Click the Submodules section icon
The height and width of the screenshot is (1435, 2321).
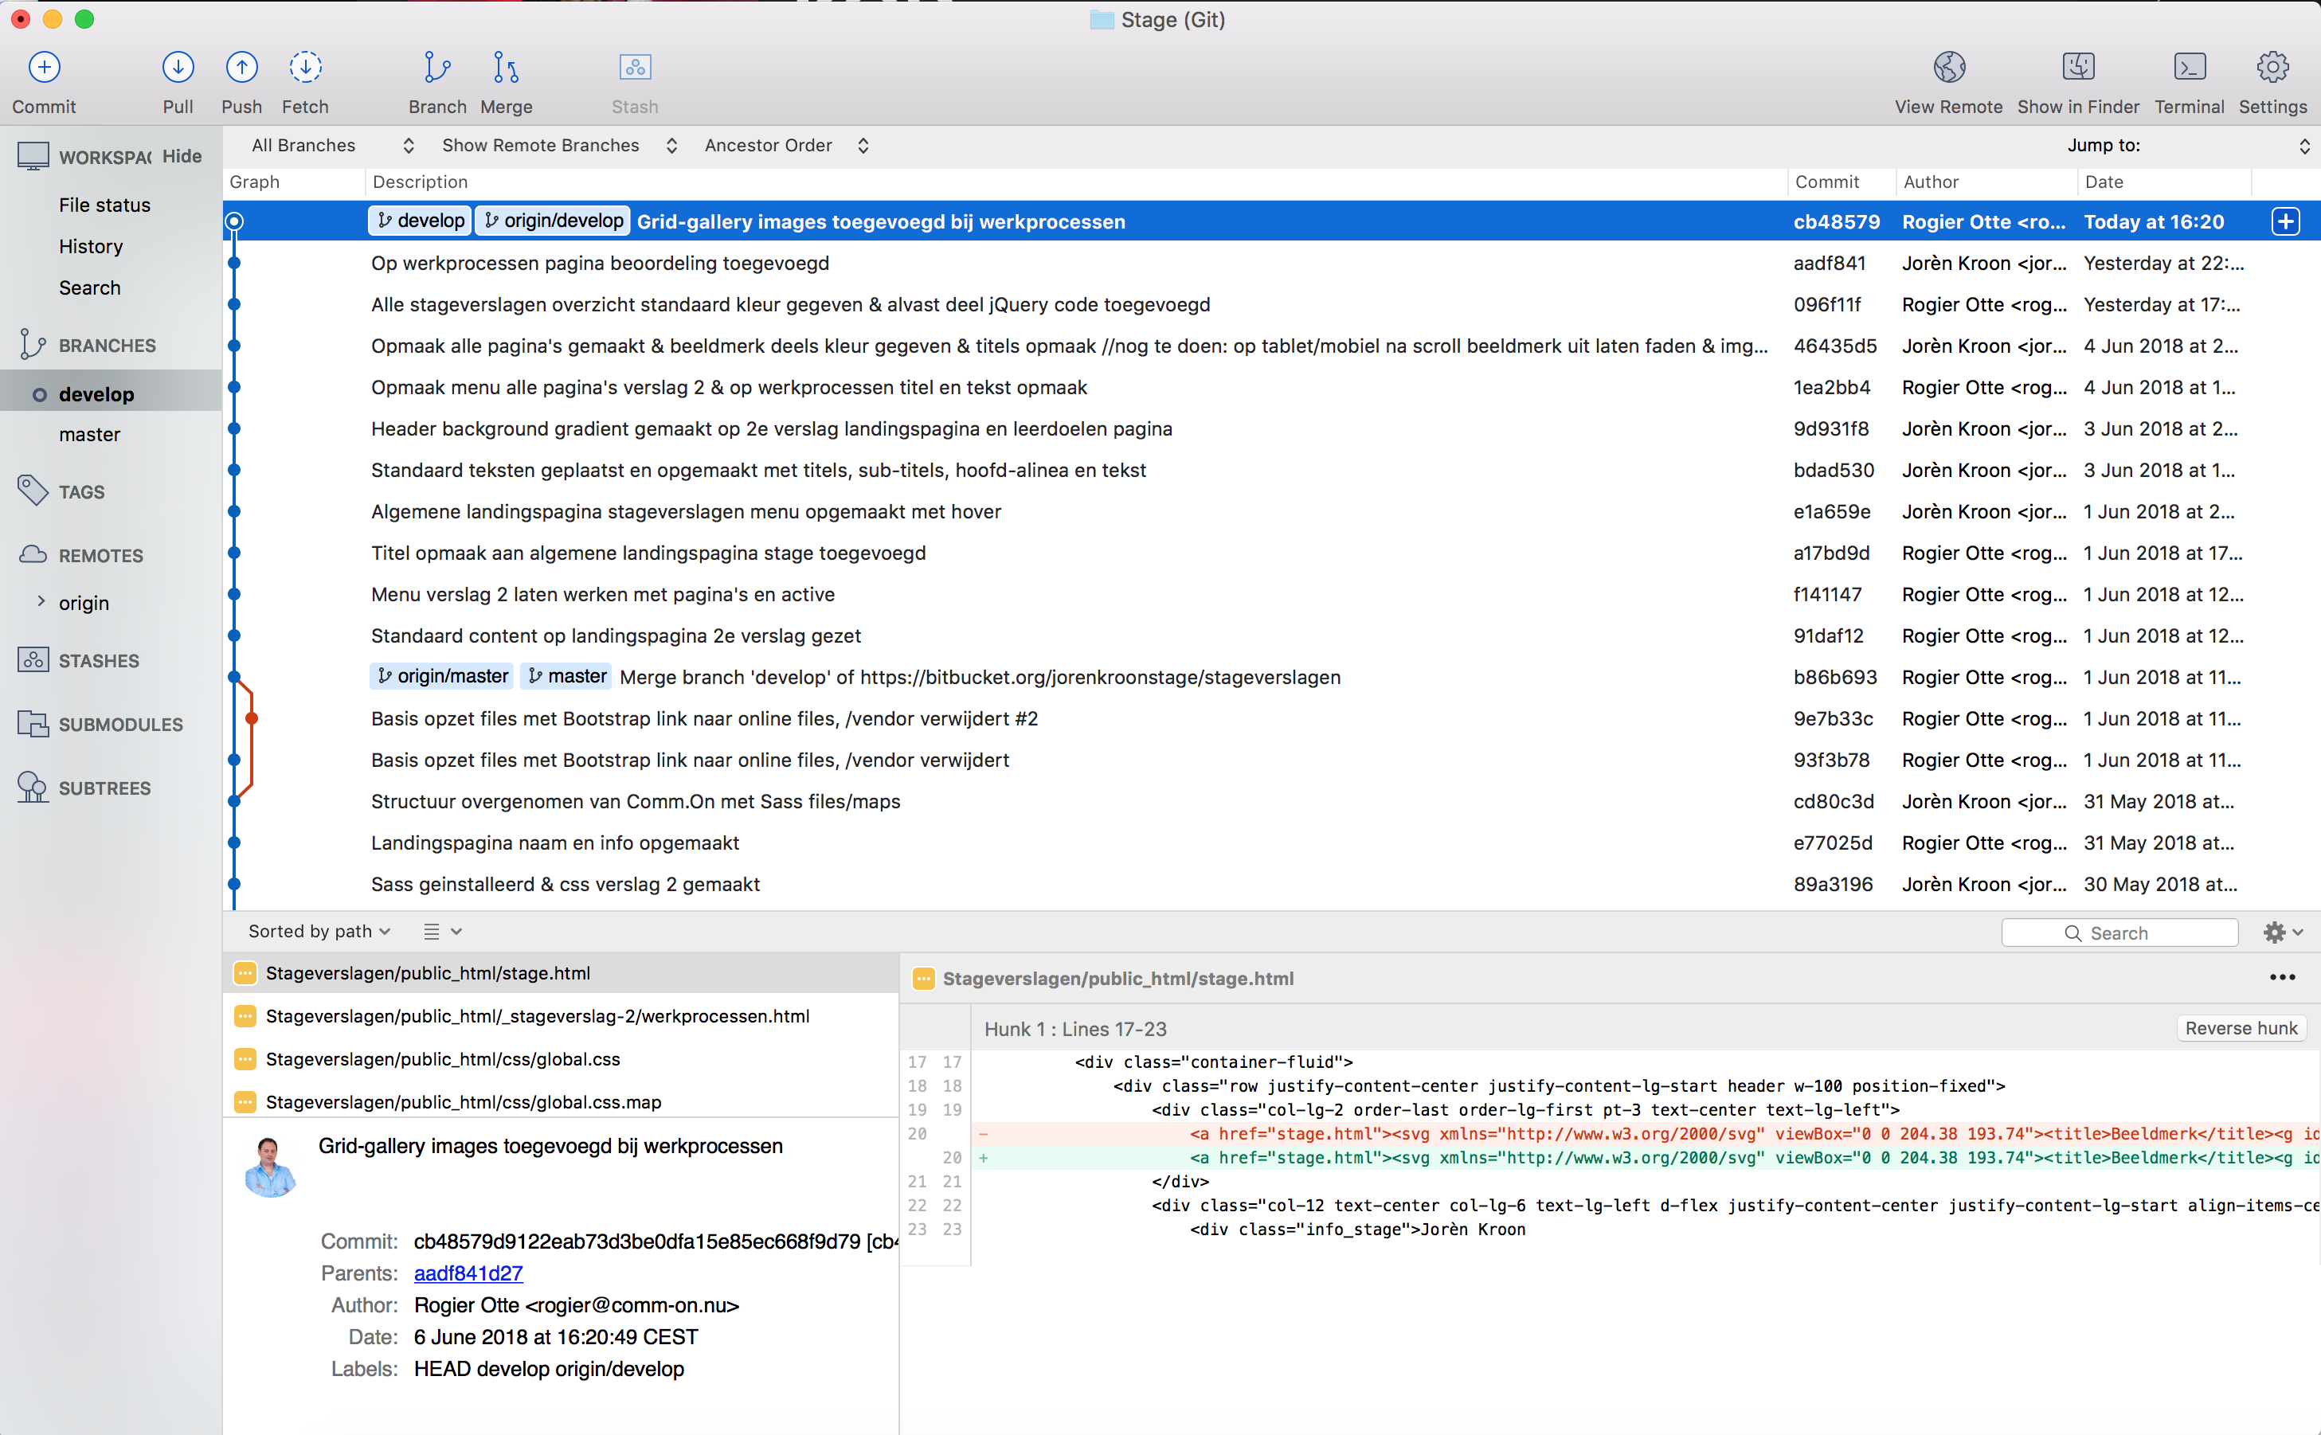33,723
